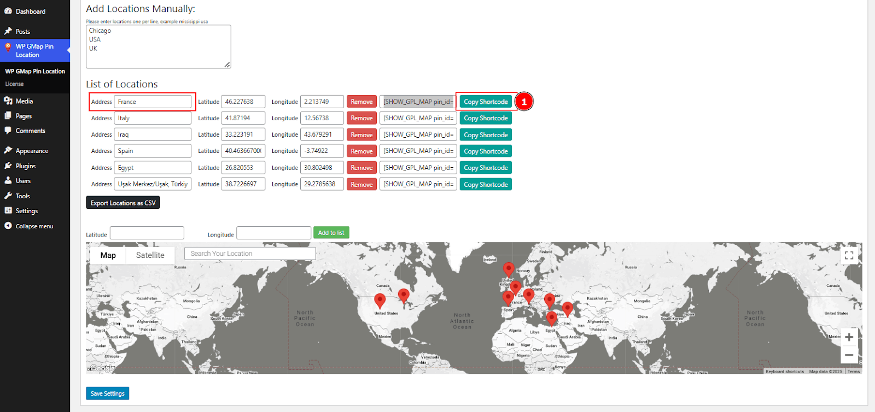Collapse menu via arrow icon
875x412 pixels.
(x=8, y=226)
